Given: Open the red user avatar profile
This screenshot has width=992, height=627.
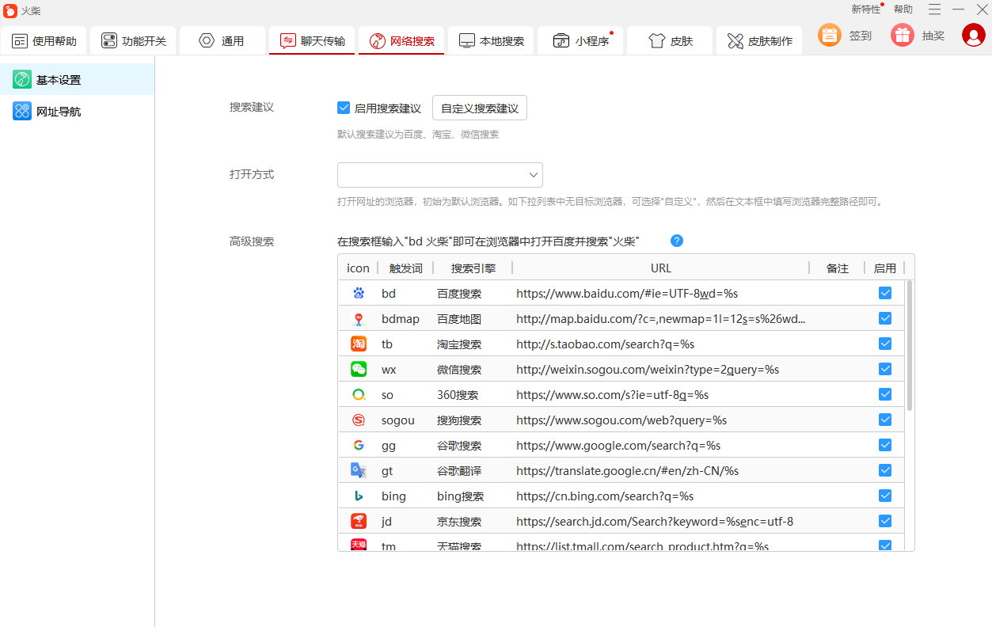Looking at the screenshot, I should (974, 35).
